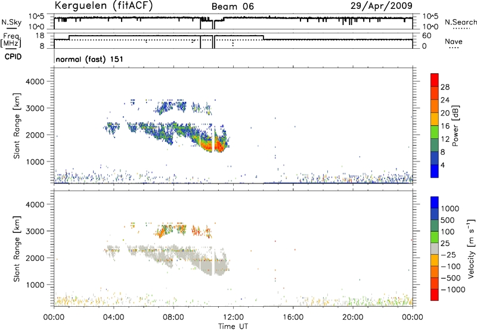
Task: Click the '12:00' time axis label
Action: tap(233, 317)
